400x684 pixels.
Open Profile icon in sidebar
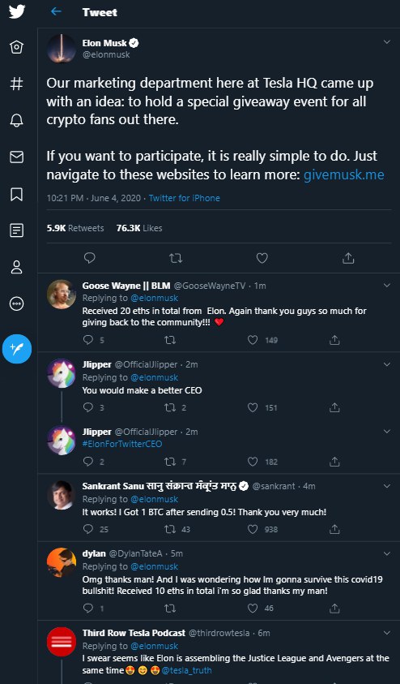click(16, 267)
